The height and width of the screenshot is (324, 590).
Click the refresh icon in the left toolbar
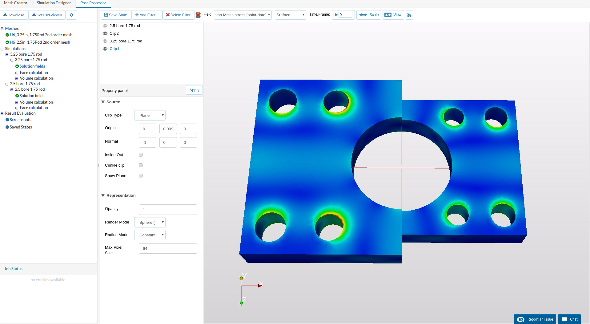point(71,15)
